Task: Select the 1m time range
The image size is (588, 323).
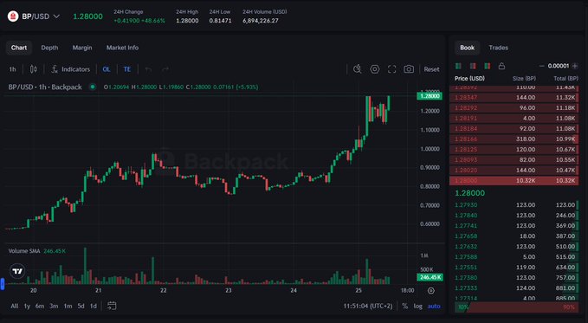Action: [68, 307]
